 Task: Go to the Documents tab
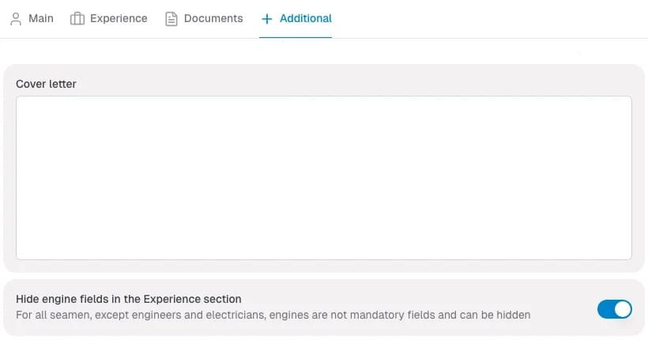pyautogui.click(x=213, y=18)
